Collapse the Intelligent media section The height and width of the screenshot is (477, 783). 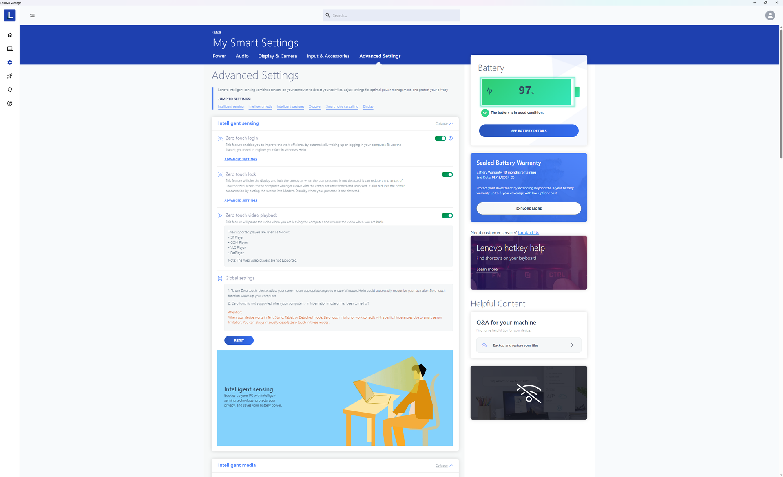point(445,466)
